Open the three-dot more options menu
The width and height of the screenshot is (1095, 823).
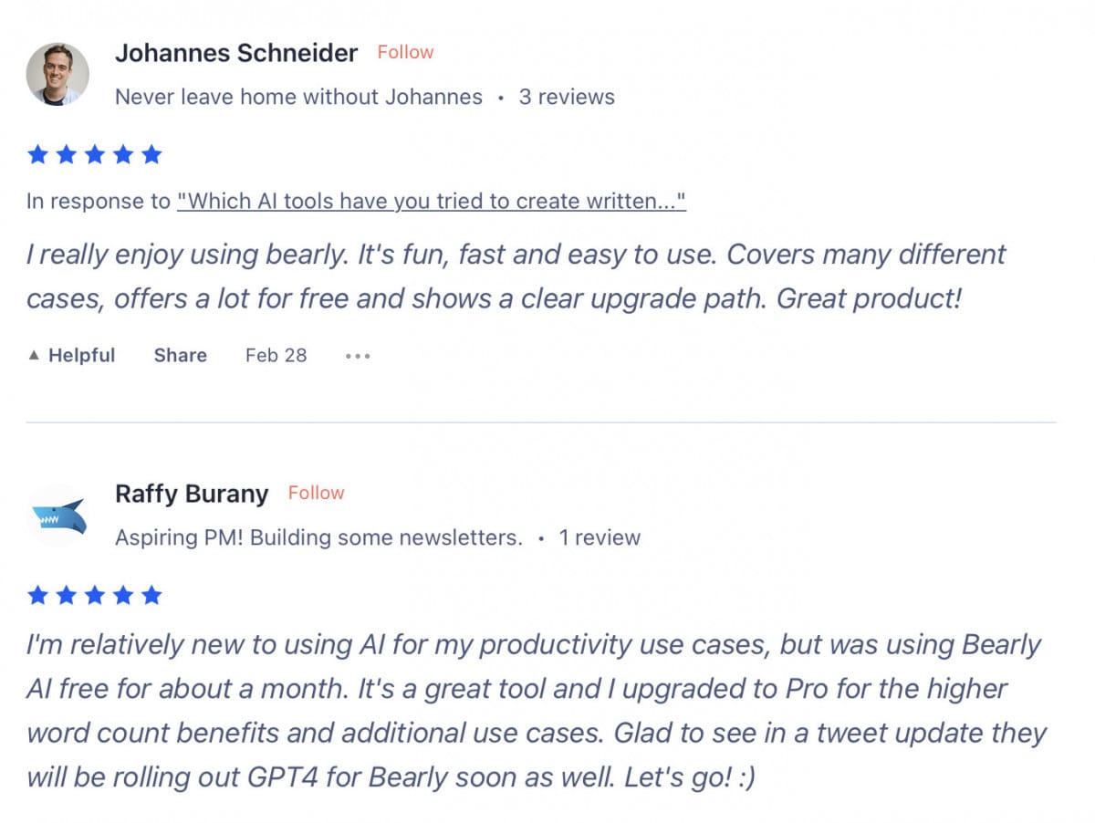[358, 356]
